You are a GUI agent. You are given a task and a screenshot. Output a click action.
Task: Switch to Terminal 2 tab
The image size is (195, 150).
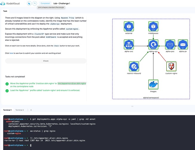pyautogui.click(x=20, y=110)
